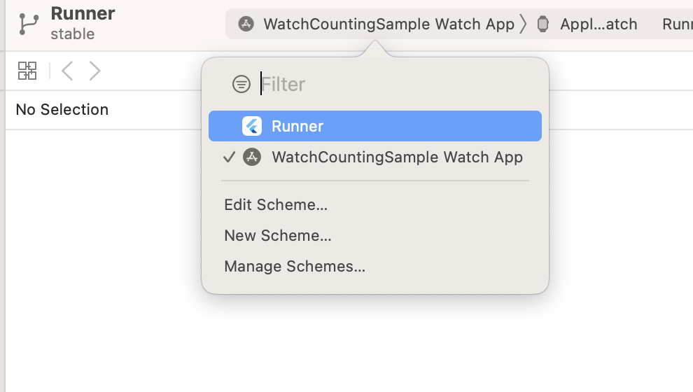Screen dimensions: 693x392
Task: Open the Appl…atch run destination dropdown
Action: click(598, 24)
